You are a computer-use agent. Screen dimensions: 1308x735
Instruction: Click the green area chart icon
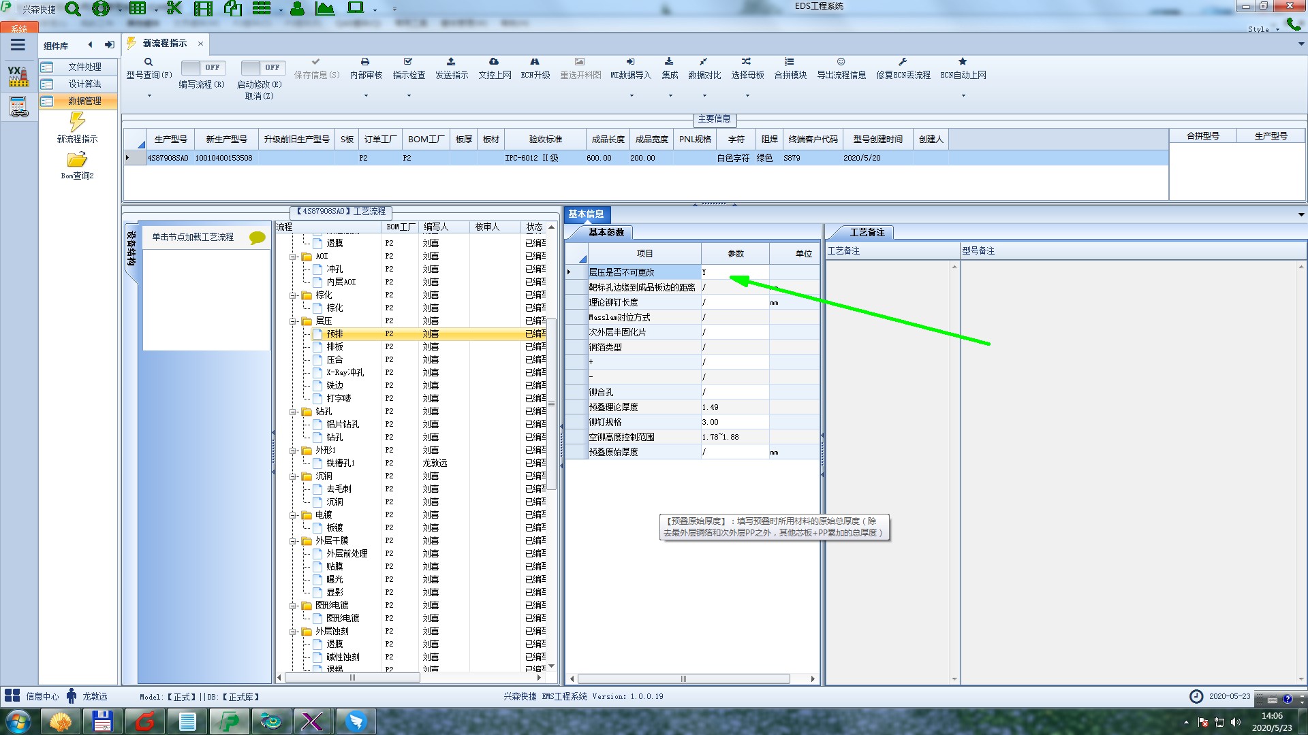point(325,8)
